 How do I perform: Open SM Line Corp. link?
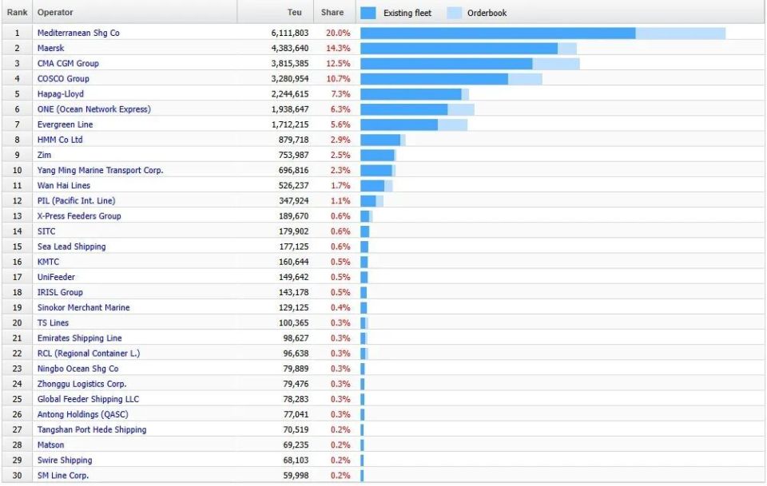(63, 476)
